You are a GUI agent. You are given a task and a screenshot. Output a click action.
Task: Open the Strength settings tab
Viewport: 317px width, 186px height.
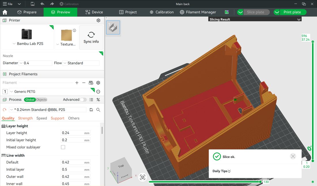(x=25, y=118)
